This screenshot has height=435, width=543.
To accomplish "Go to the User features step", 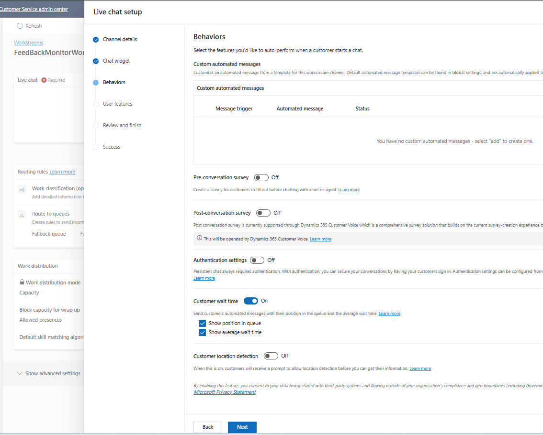I will pyautogui.click(x=117, y=104).
